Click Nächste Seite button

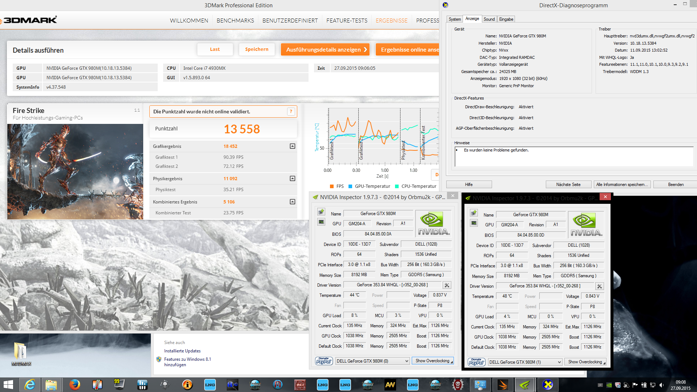click(568, 185)
